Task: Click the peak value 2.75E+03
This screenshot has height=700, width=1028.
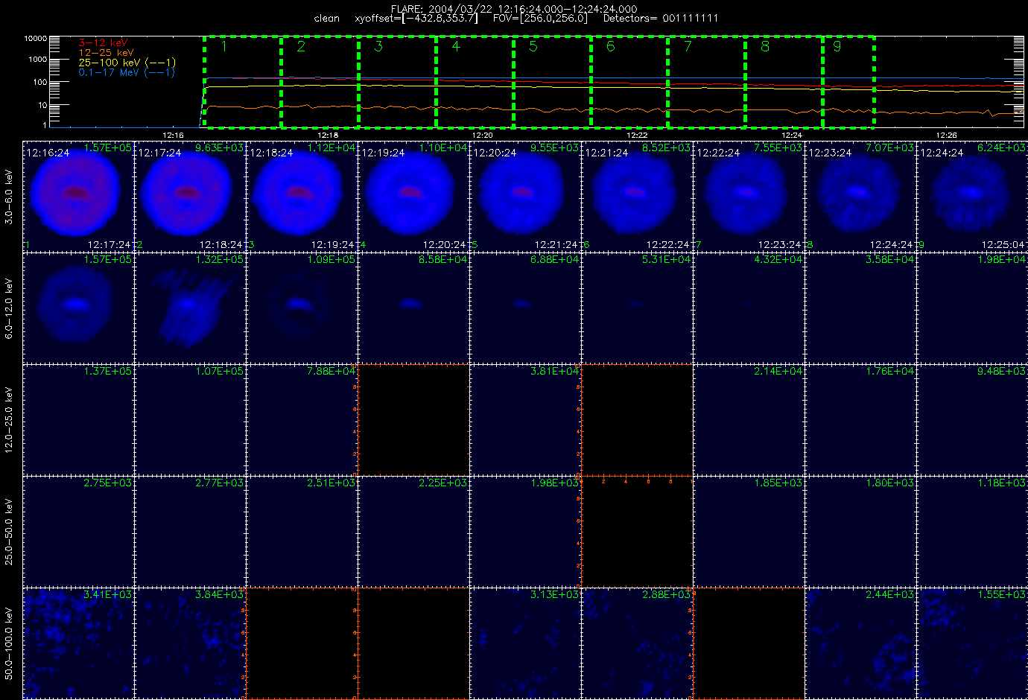Action: click(108, 483)
